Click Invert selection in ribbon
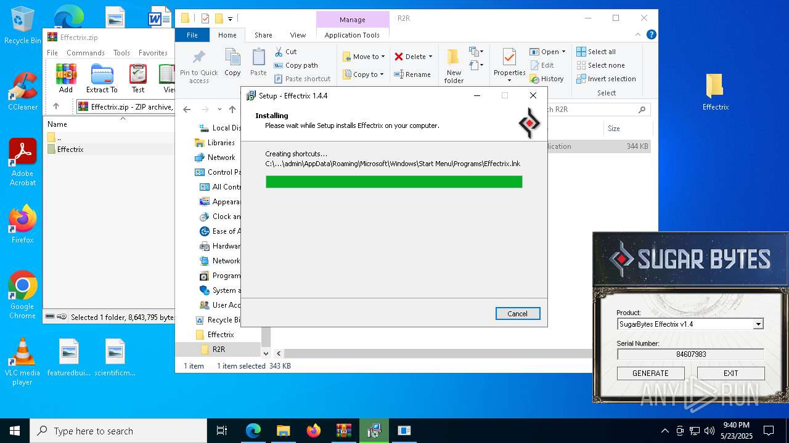Image resolution: width=789 pixels, height=443 pixels. 606,79
